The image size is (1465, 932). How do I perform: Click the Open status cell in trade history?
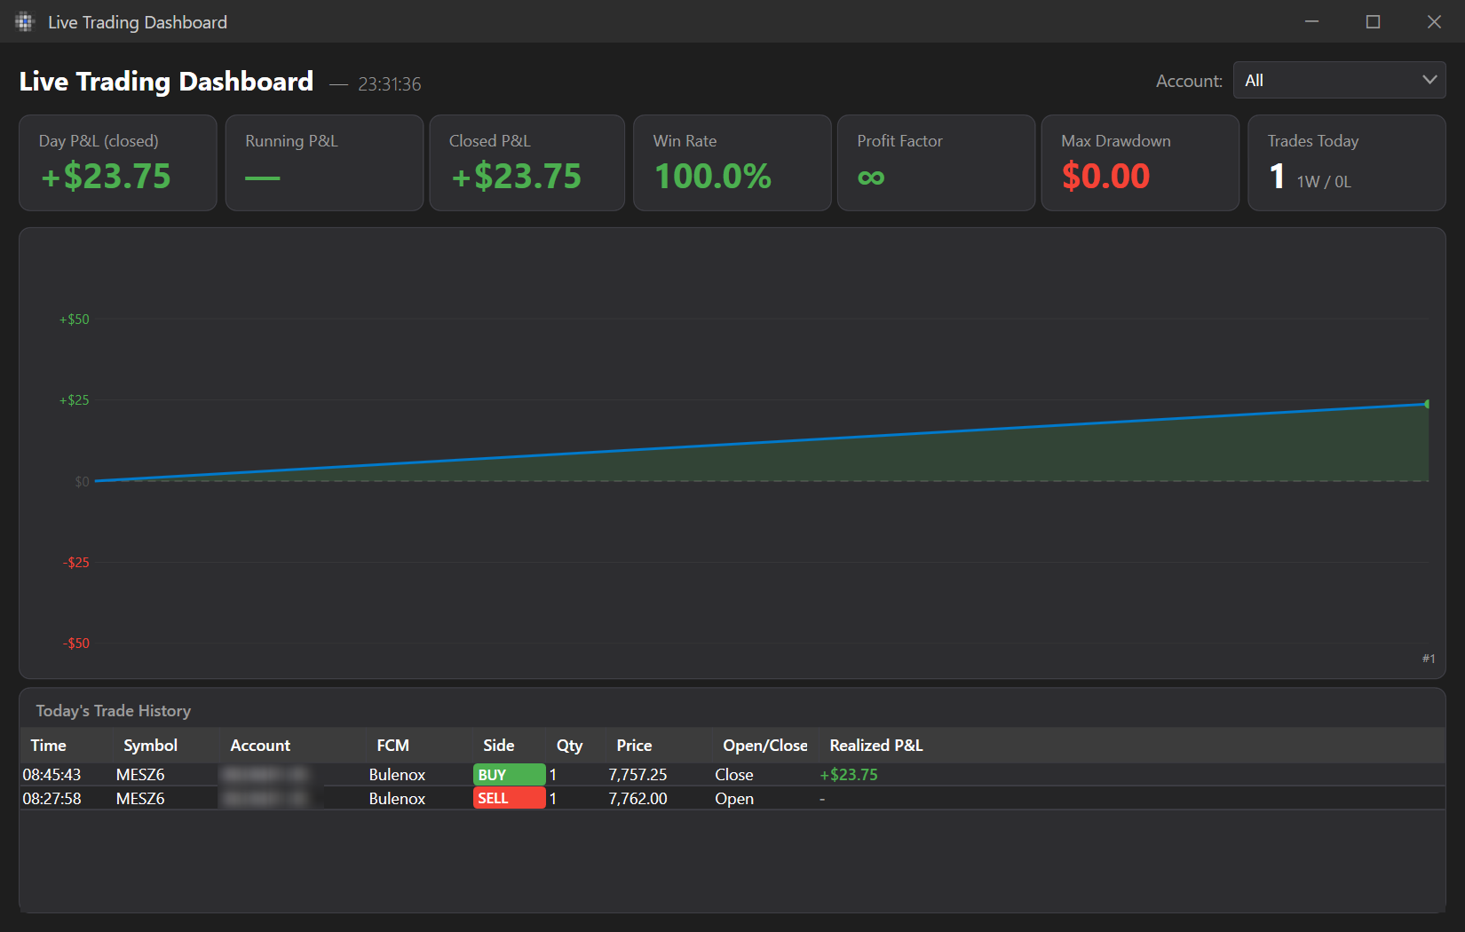[734, 799]
